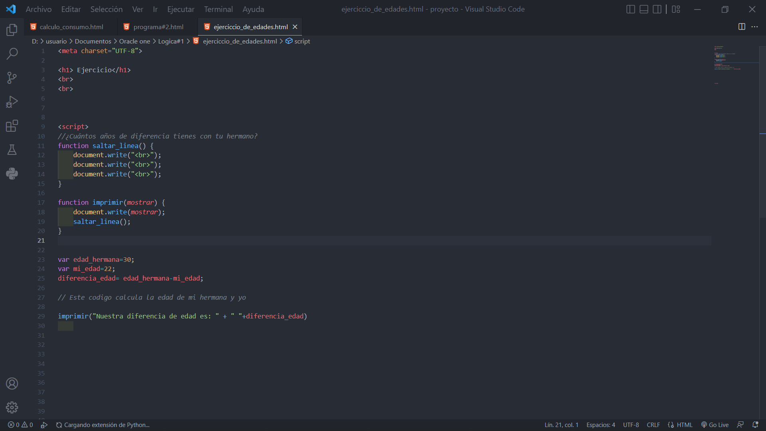Change indentation via Espacios: 4
The height and width of the screenshot is (431, 766).
pos(600,425)
